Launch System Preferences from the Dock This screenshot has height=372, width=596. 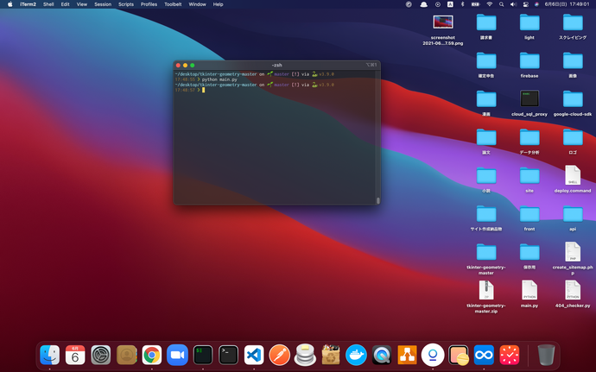101,355
